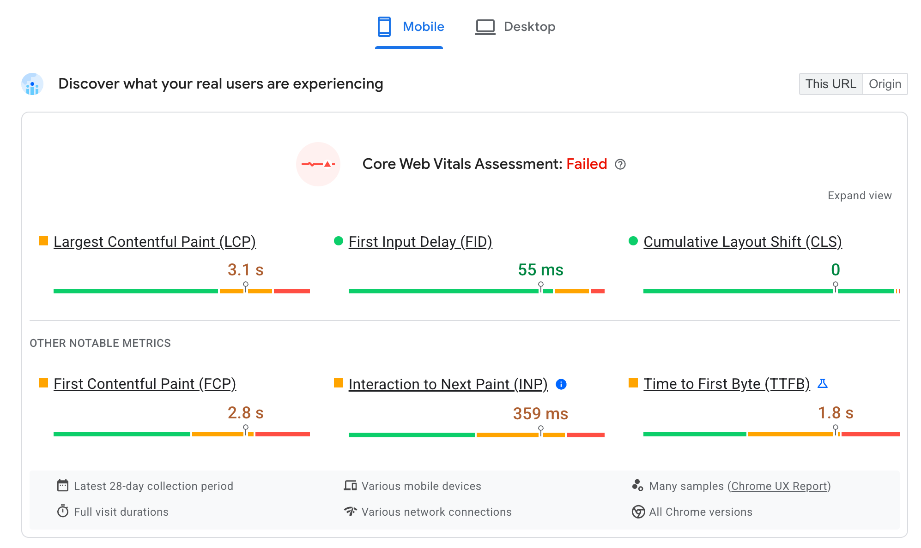This screenshot has height=548, width=921.
Task: Click the real users experience icon
Action: pyautogui.click(x=33, y=83)
